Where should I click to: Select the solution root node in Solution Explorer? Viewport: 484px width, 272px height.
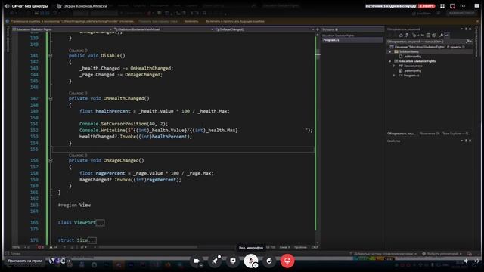[429, 47]
